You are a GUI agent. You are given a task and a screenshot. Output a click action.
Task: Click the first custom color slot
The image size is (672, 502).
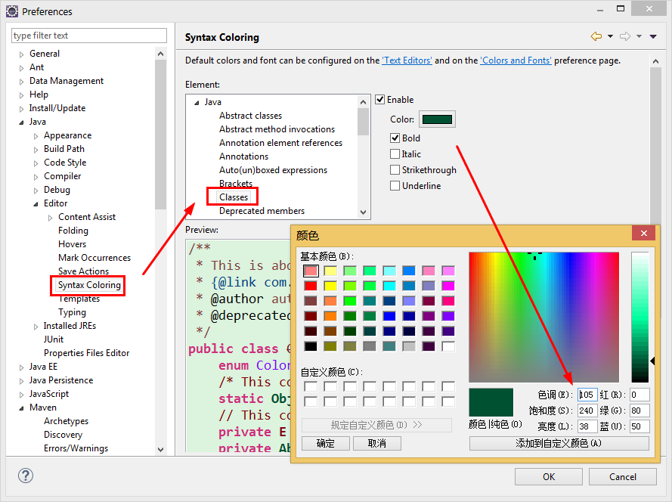[311, 386]
